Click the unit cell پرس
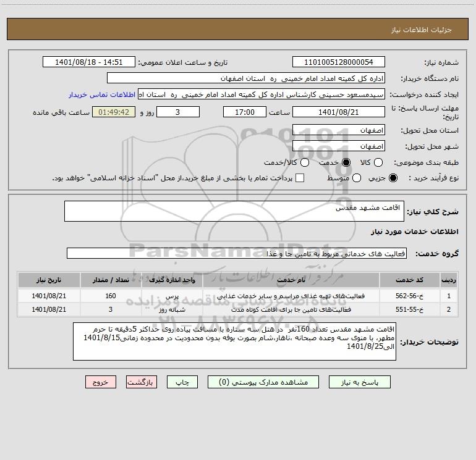The width and height of the screenshot is (476, 460). coord(172,296)
